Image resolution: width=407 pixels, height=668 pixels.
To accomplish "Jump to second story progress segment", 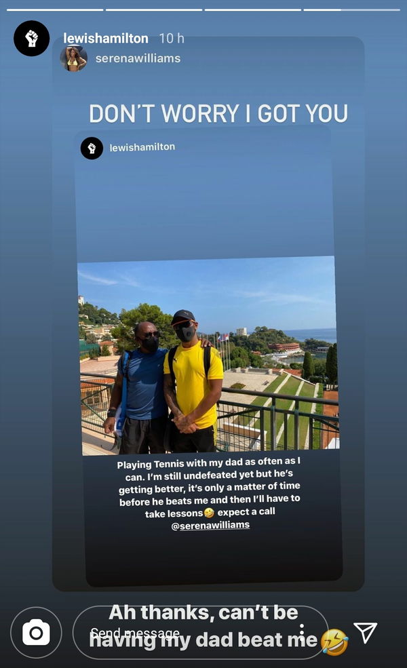I will (x=154, y=9).
